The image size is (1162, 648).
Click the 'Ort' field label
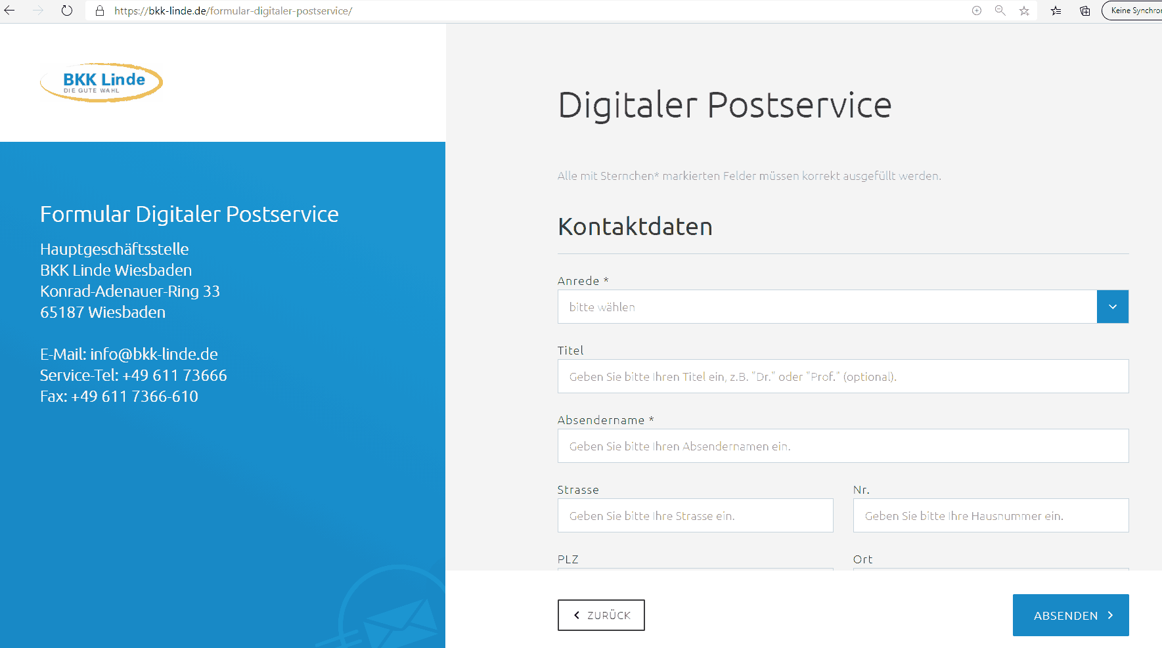(862, 559)
